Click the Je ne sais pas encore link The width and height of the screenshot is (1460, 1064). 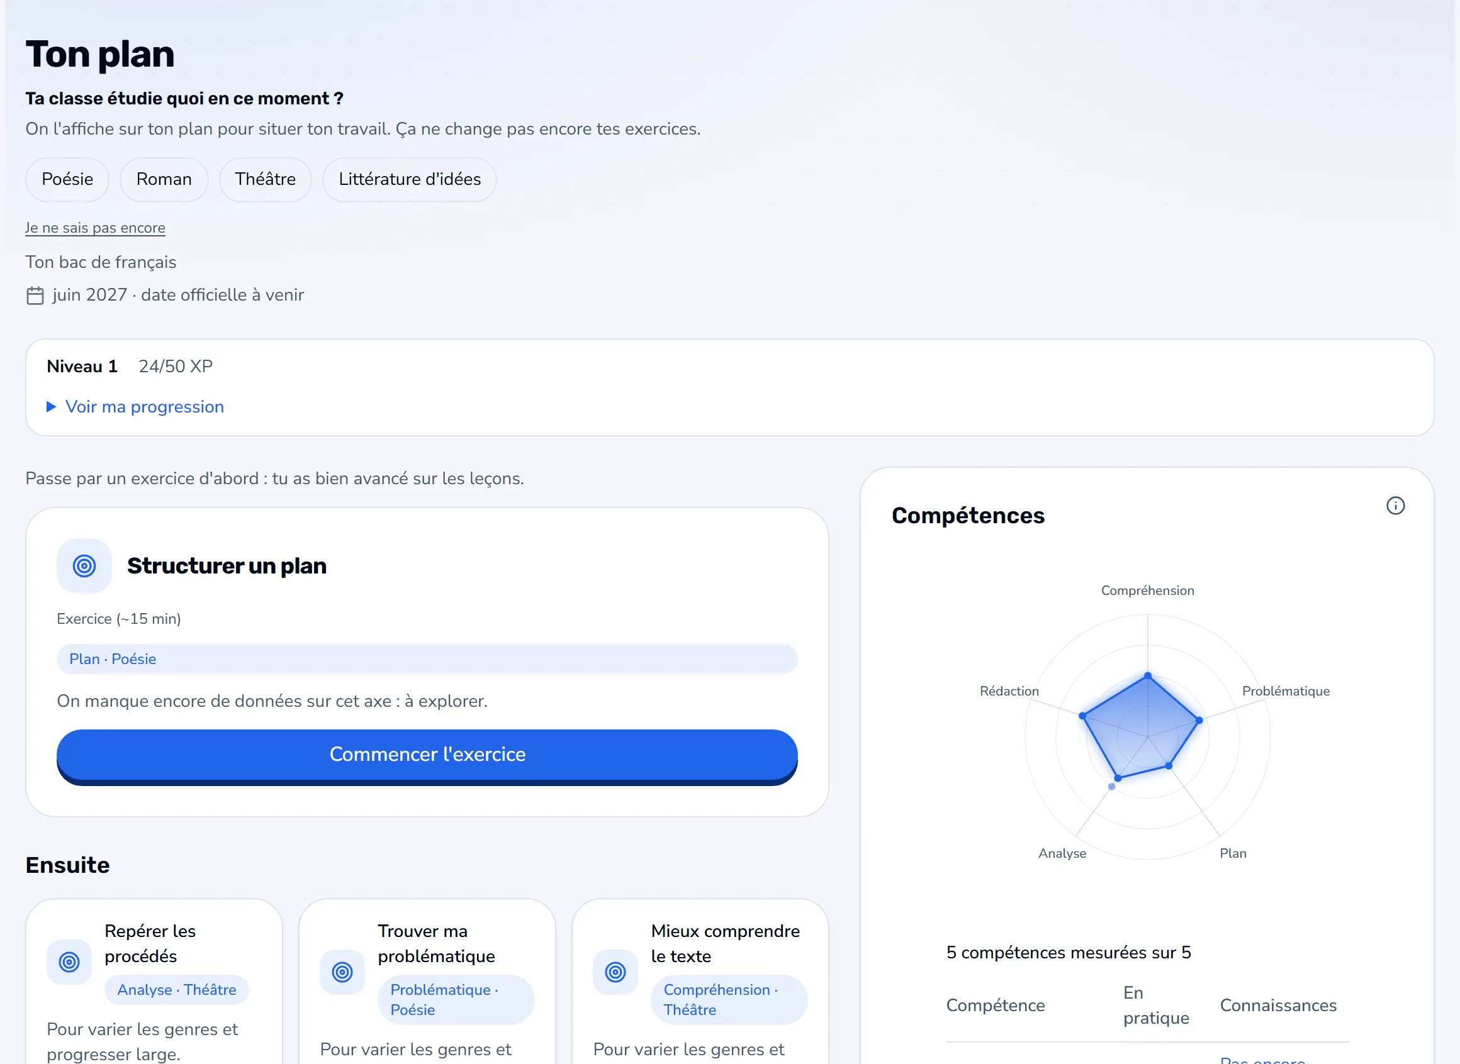[96, 228]
